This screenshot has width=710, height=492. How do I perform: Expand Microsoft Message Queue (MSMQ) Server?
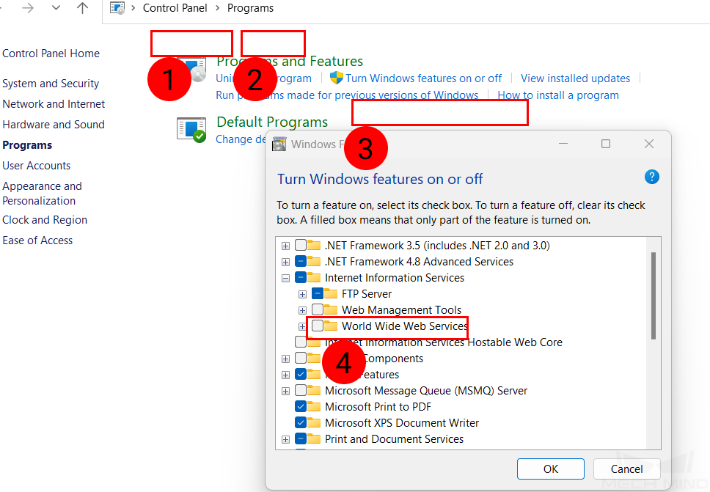click(x=286, y=391)
